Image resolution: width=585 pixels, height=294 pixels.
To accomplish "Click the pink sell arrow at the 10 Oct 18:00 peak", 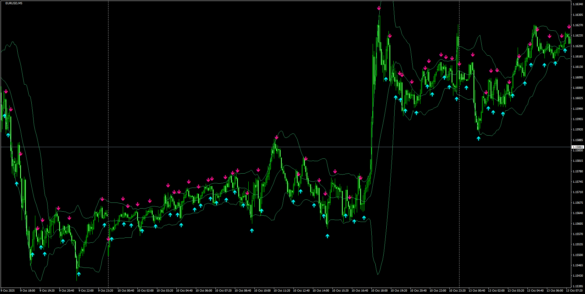I will (x=379, y=8).
